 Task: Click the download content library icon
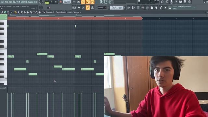click(170, 8)
